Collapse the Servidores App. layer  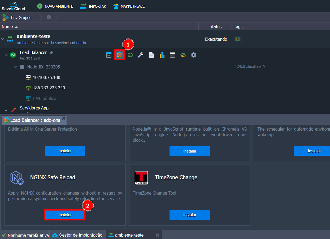[x=6, y=110]
